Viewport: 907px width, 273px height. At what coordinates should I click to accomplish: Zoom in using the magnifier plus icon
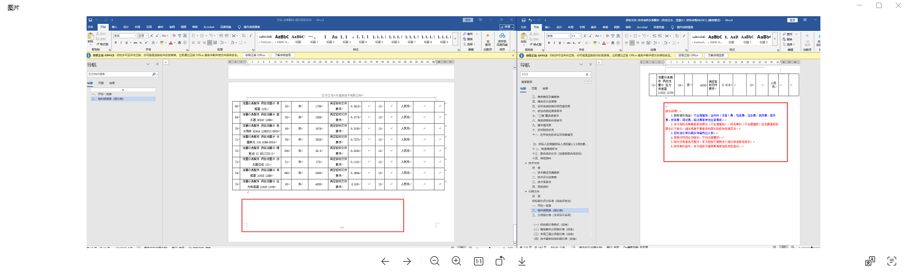tap(457, 261)
